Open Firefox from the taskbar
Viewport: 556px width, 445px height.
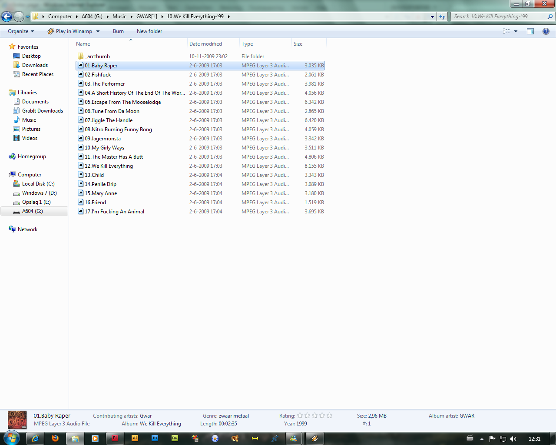click(55, 438)
